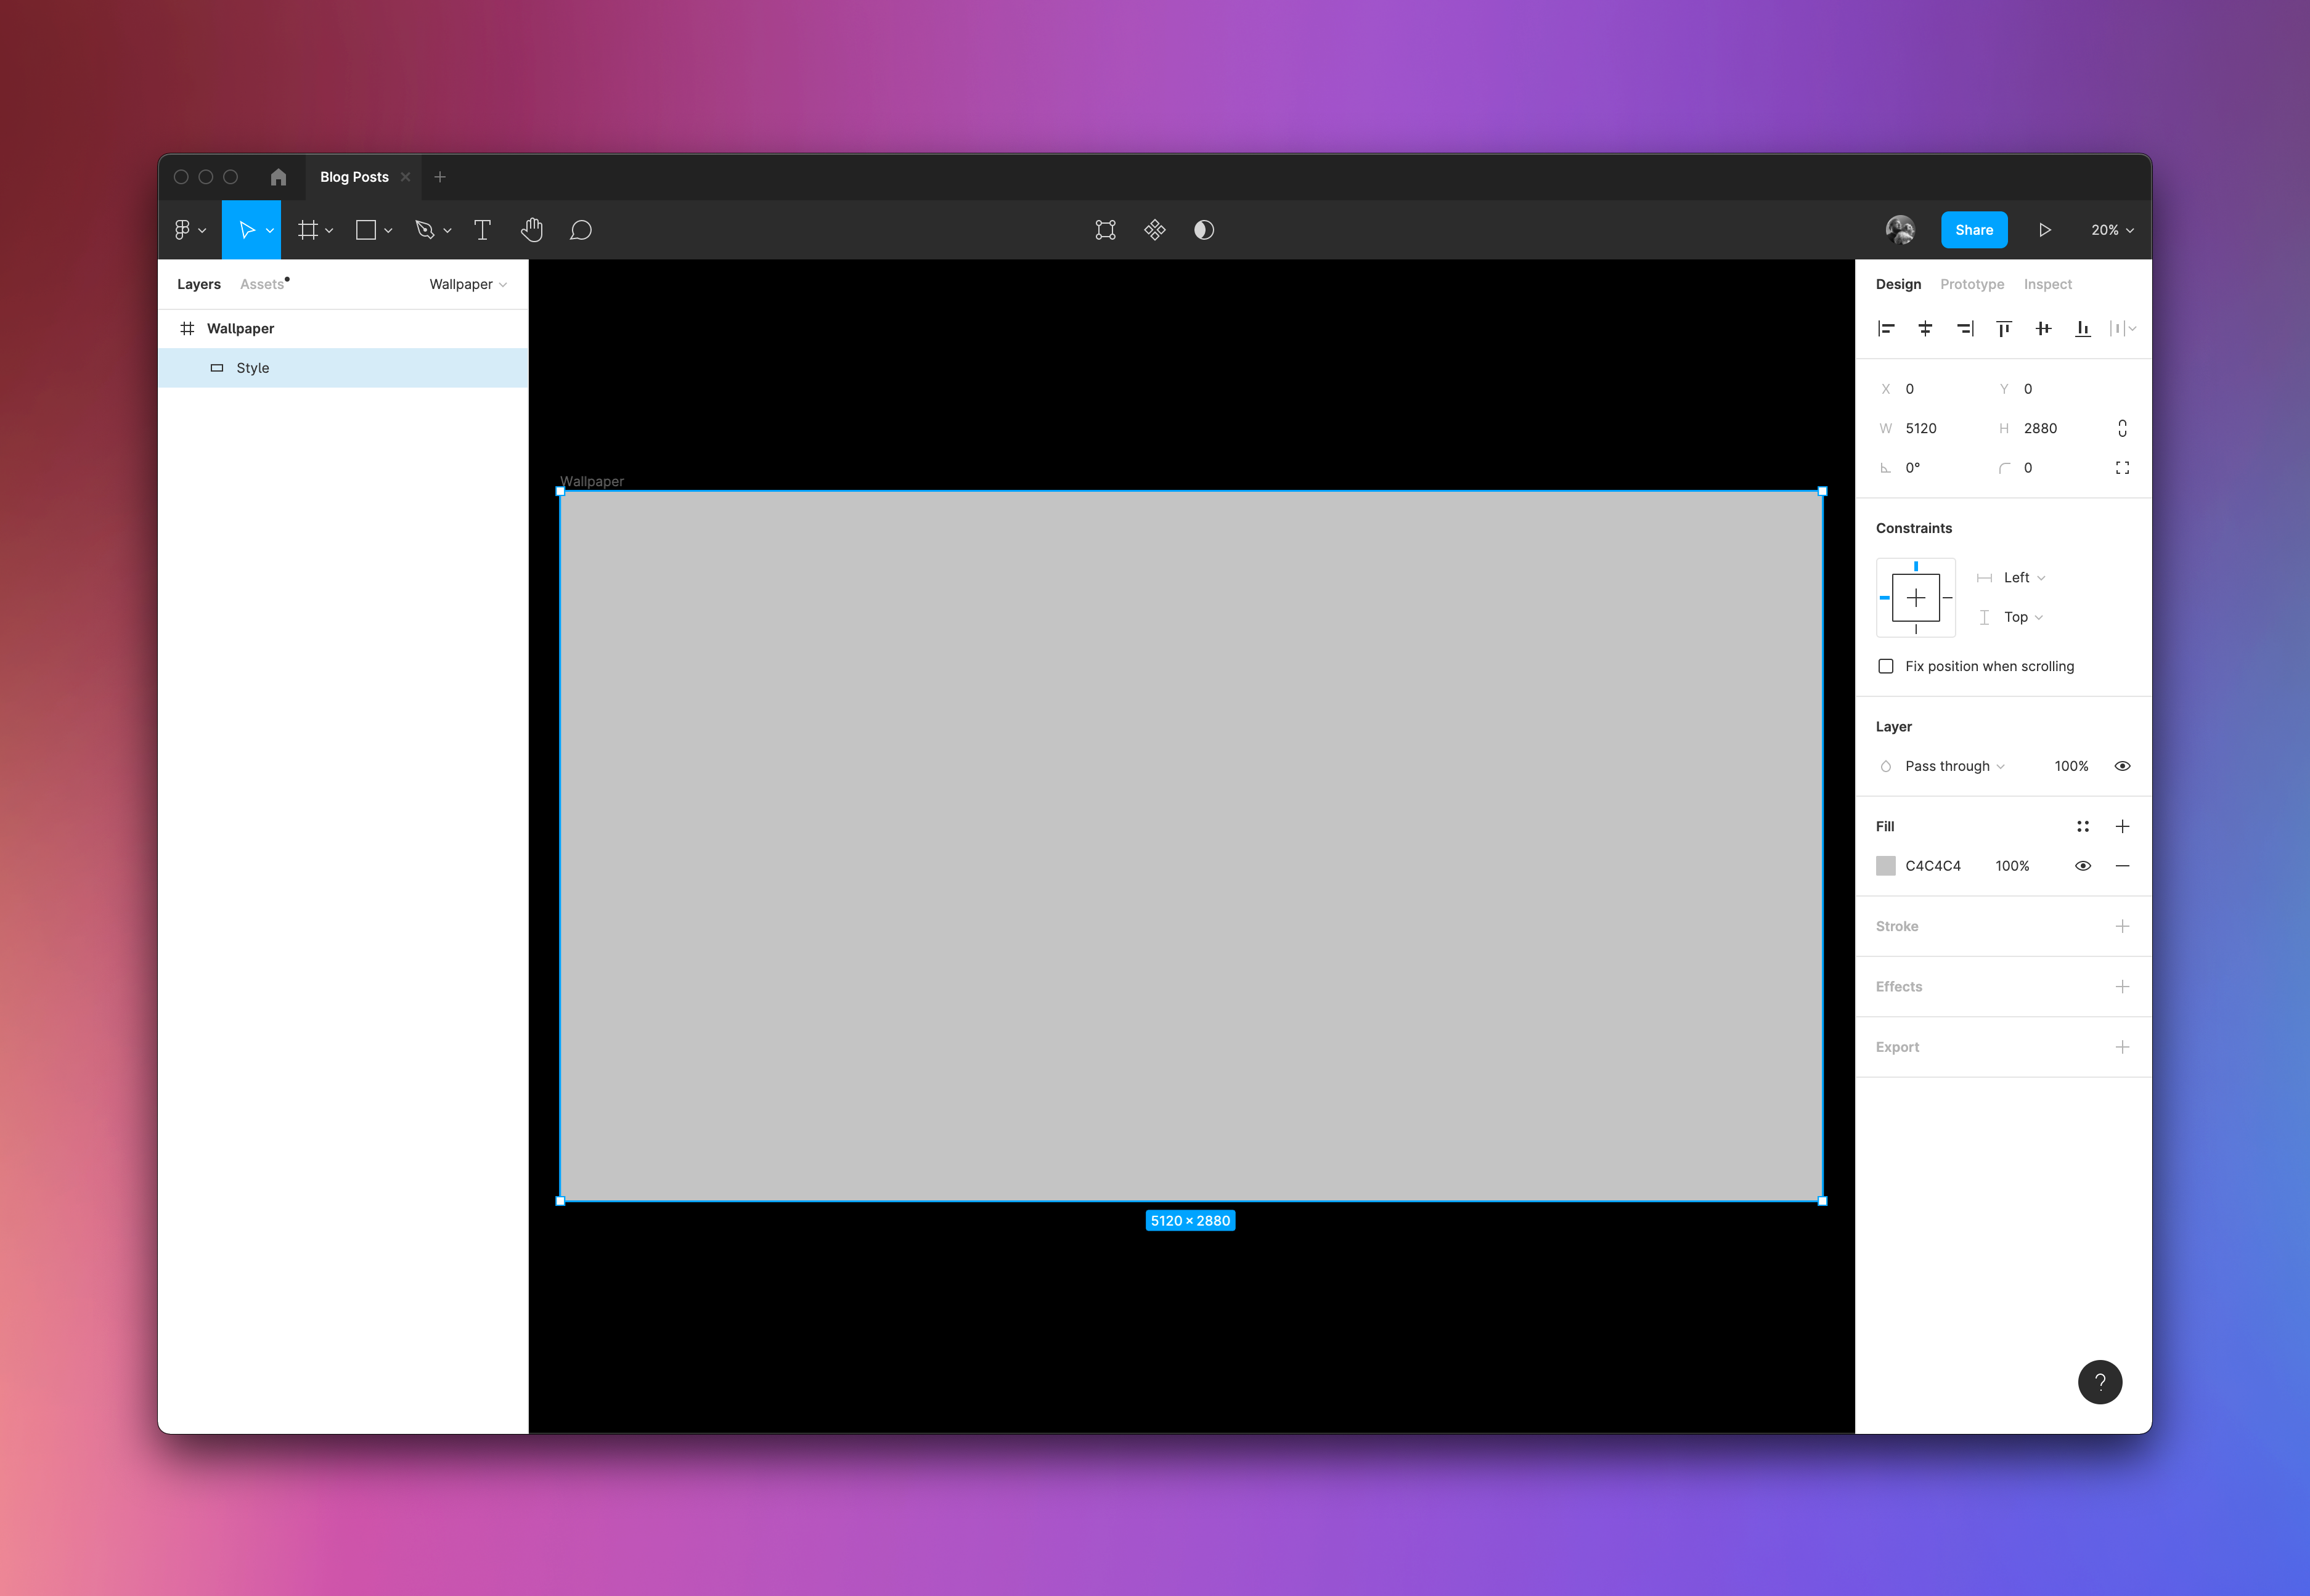Click the C4C4C4 fill color swatch
The height and width of the screenshot is (1596, 2310).
point(1886,866)
